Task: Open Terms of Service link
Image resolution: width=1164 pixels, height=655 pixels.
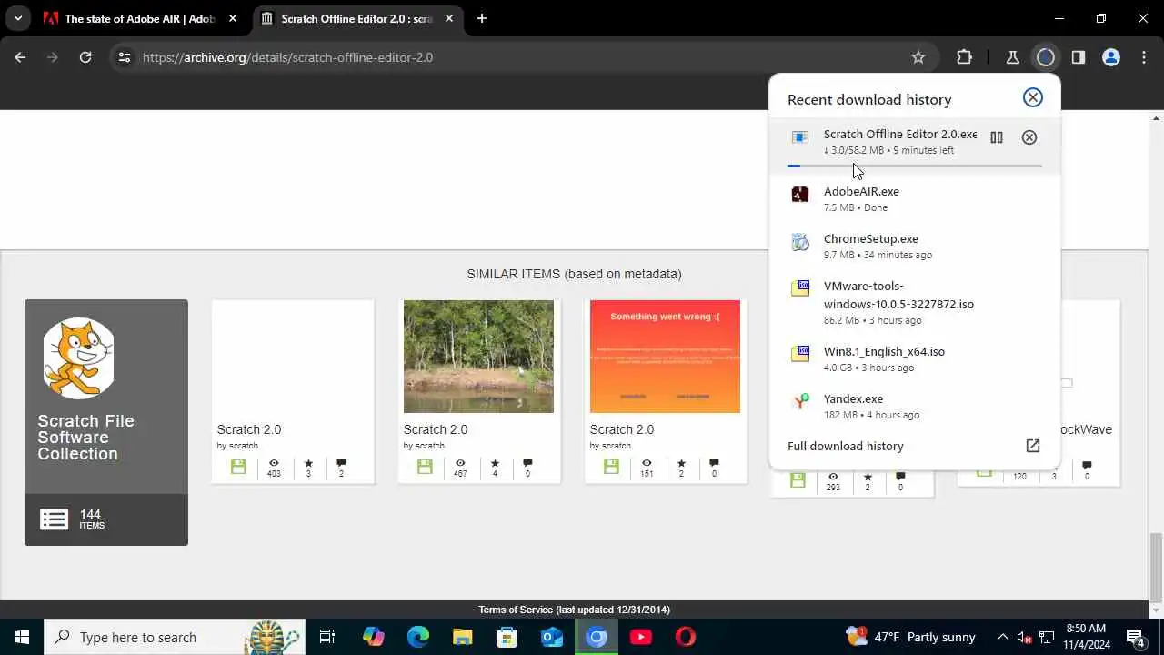Action: point(516,610)
